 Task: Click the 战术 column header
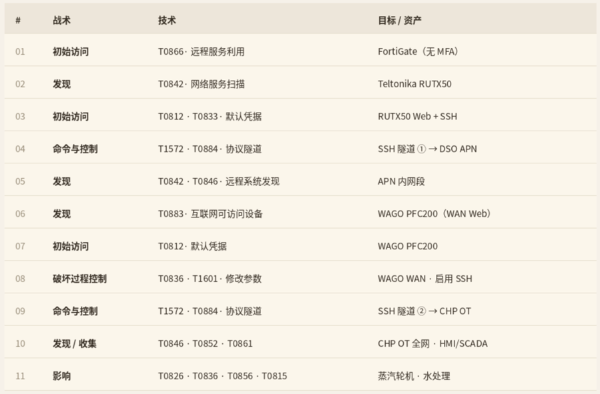(x=61, y=20)
